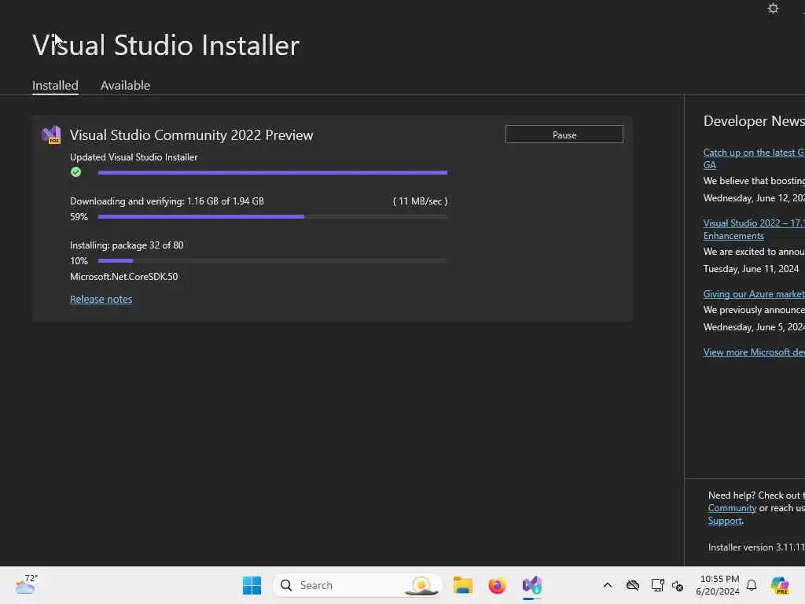Image resolution: width=805 pixels, height=604 pixels.
Task: Click the green update completed checkmark
Action: coord(76,172)
